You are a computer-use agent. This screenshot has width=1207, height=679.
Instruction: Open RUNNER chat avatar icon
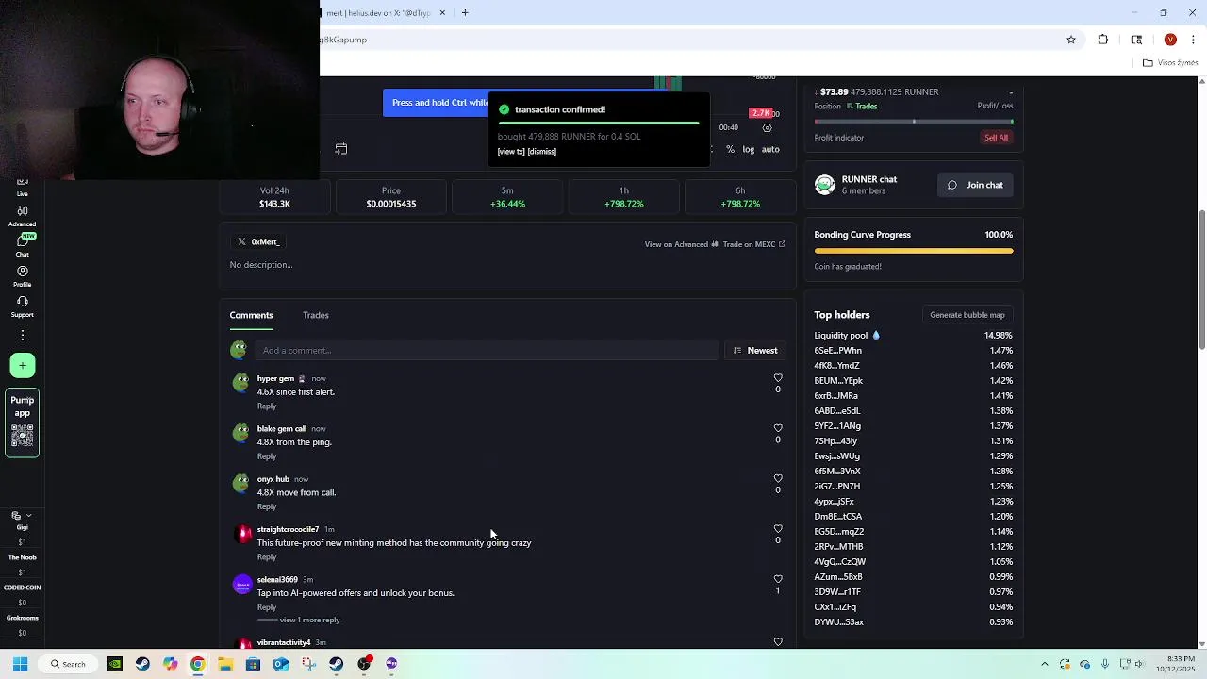[825, 184]
